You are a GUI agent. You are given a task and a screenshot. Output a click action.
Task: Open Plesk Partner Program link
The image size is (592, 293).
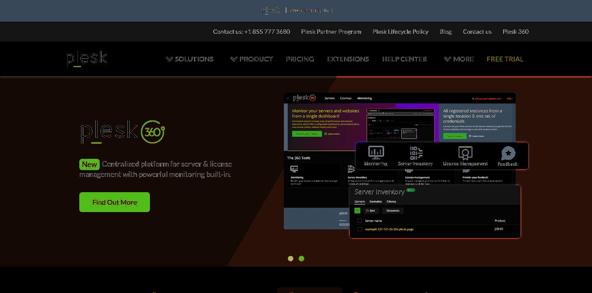[331, 32]
